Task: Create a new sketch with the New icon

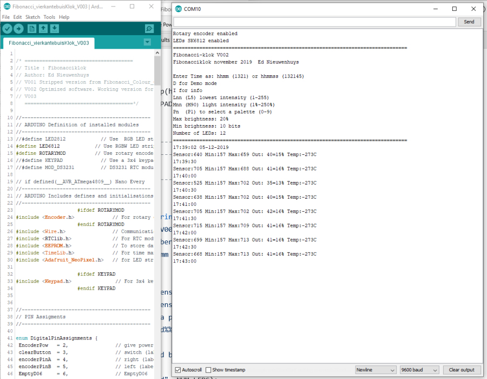Action: (32, 29)
